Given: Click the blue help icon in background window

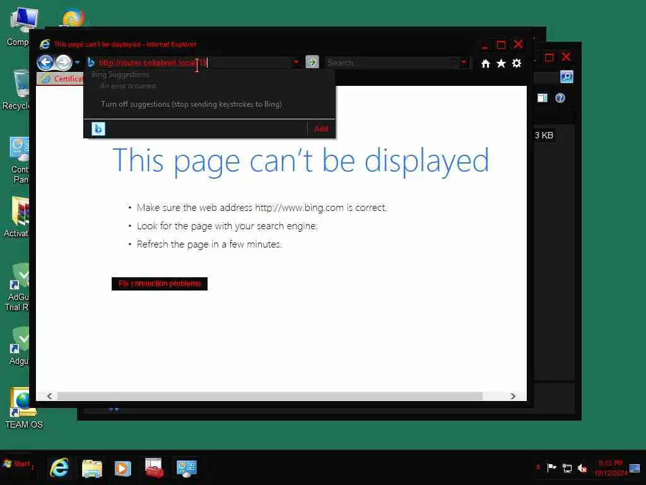Looking at the screenshot, I should 560,98.
